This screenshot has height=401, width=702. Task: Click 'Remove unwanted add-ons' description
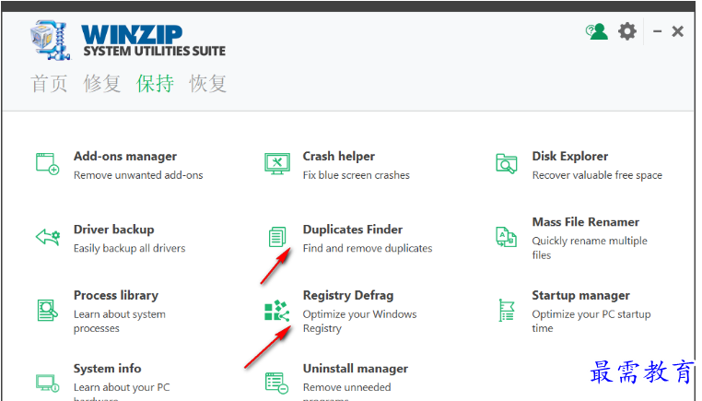click(138, 175)
